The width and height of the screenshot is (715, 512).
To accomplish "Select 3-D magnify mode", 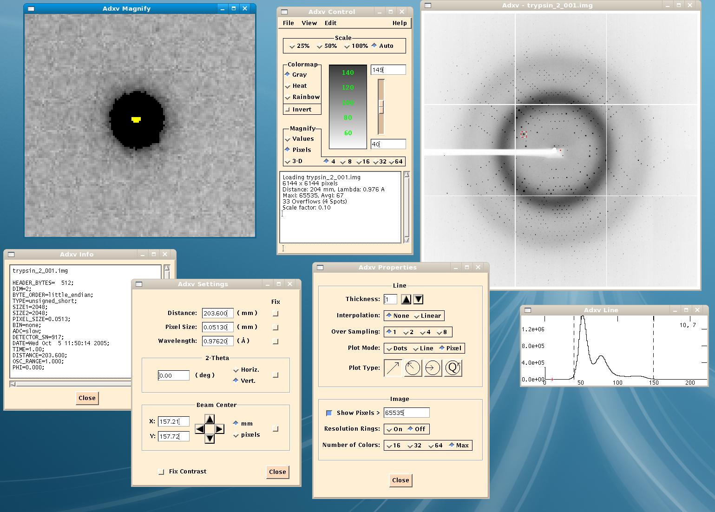I will coord(294,161).
